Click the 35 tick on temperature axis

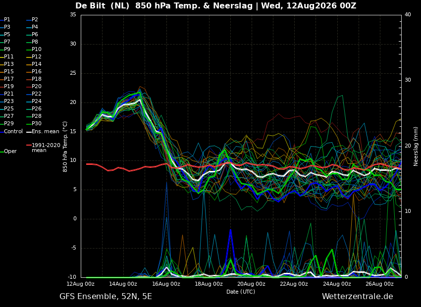(73, 15)
